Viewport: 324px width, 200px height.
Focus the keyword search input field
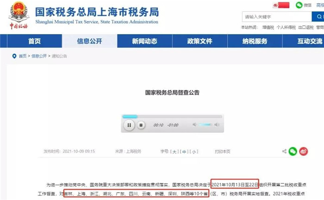coord(277,17)
